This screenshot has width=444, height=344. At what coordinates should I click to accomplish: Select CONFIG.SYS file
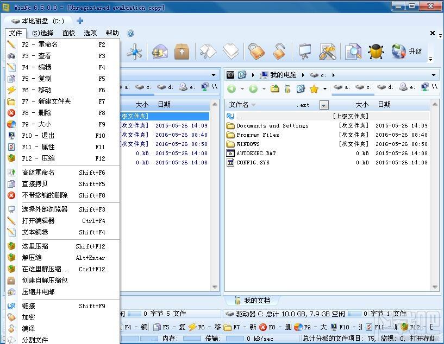328,163
